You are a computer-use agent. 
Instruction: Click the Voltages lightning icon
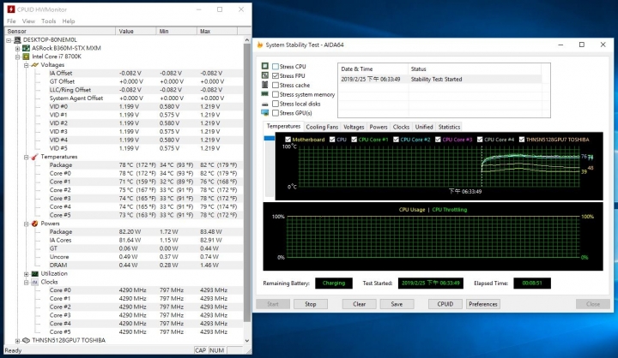coord(34,64)
